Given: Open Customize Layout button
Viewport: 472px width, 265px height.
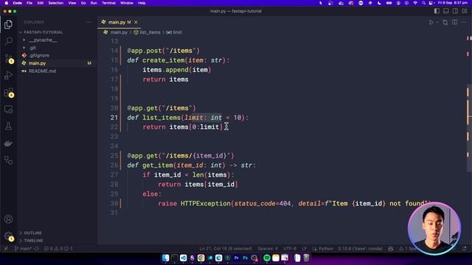Looking at the screenshot, I should (x=465, y=11).
